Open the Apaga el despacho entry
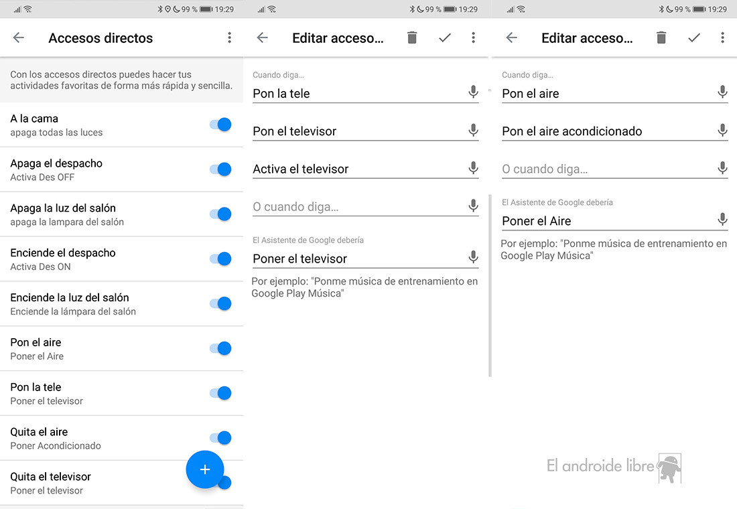The image size is (737, 509). (121, 169)
